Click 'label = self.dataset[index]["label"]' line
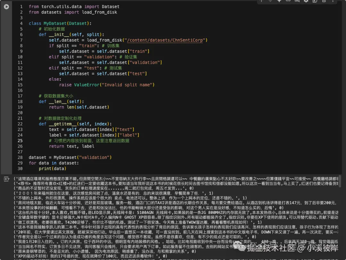 click(94, 135)
